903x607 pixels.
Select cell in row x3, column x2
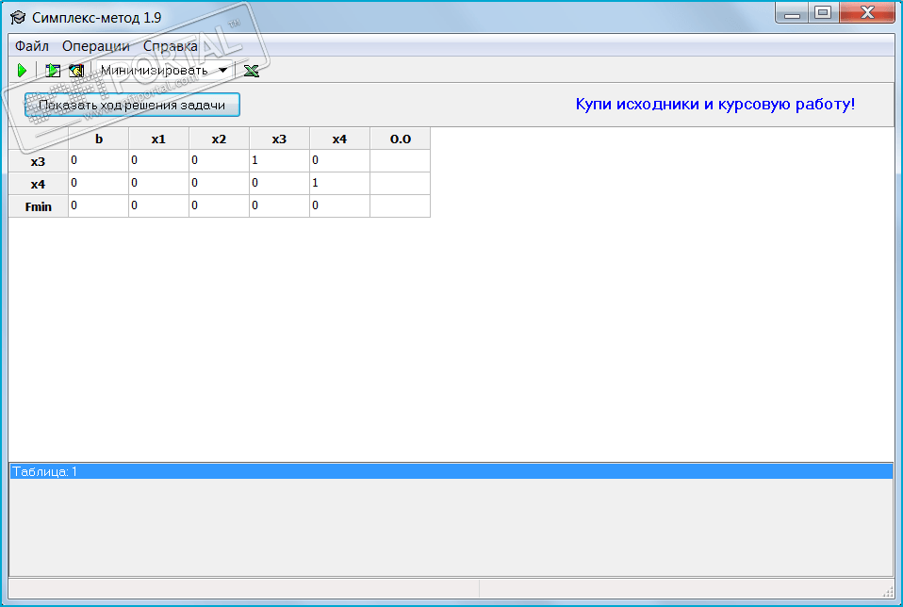coord(219,161)
